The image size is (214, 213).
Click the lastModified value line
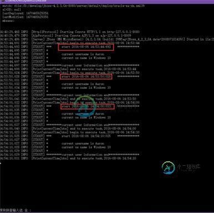tap(25, 17)
